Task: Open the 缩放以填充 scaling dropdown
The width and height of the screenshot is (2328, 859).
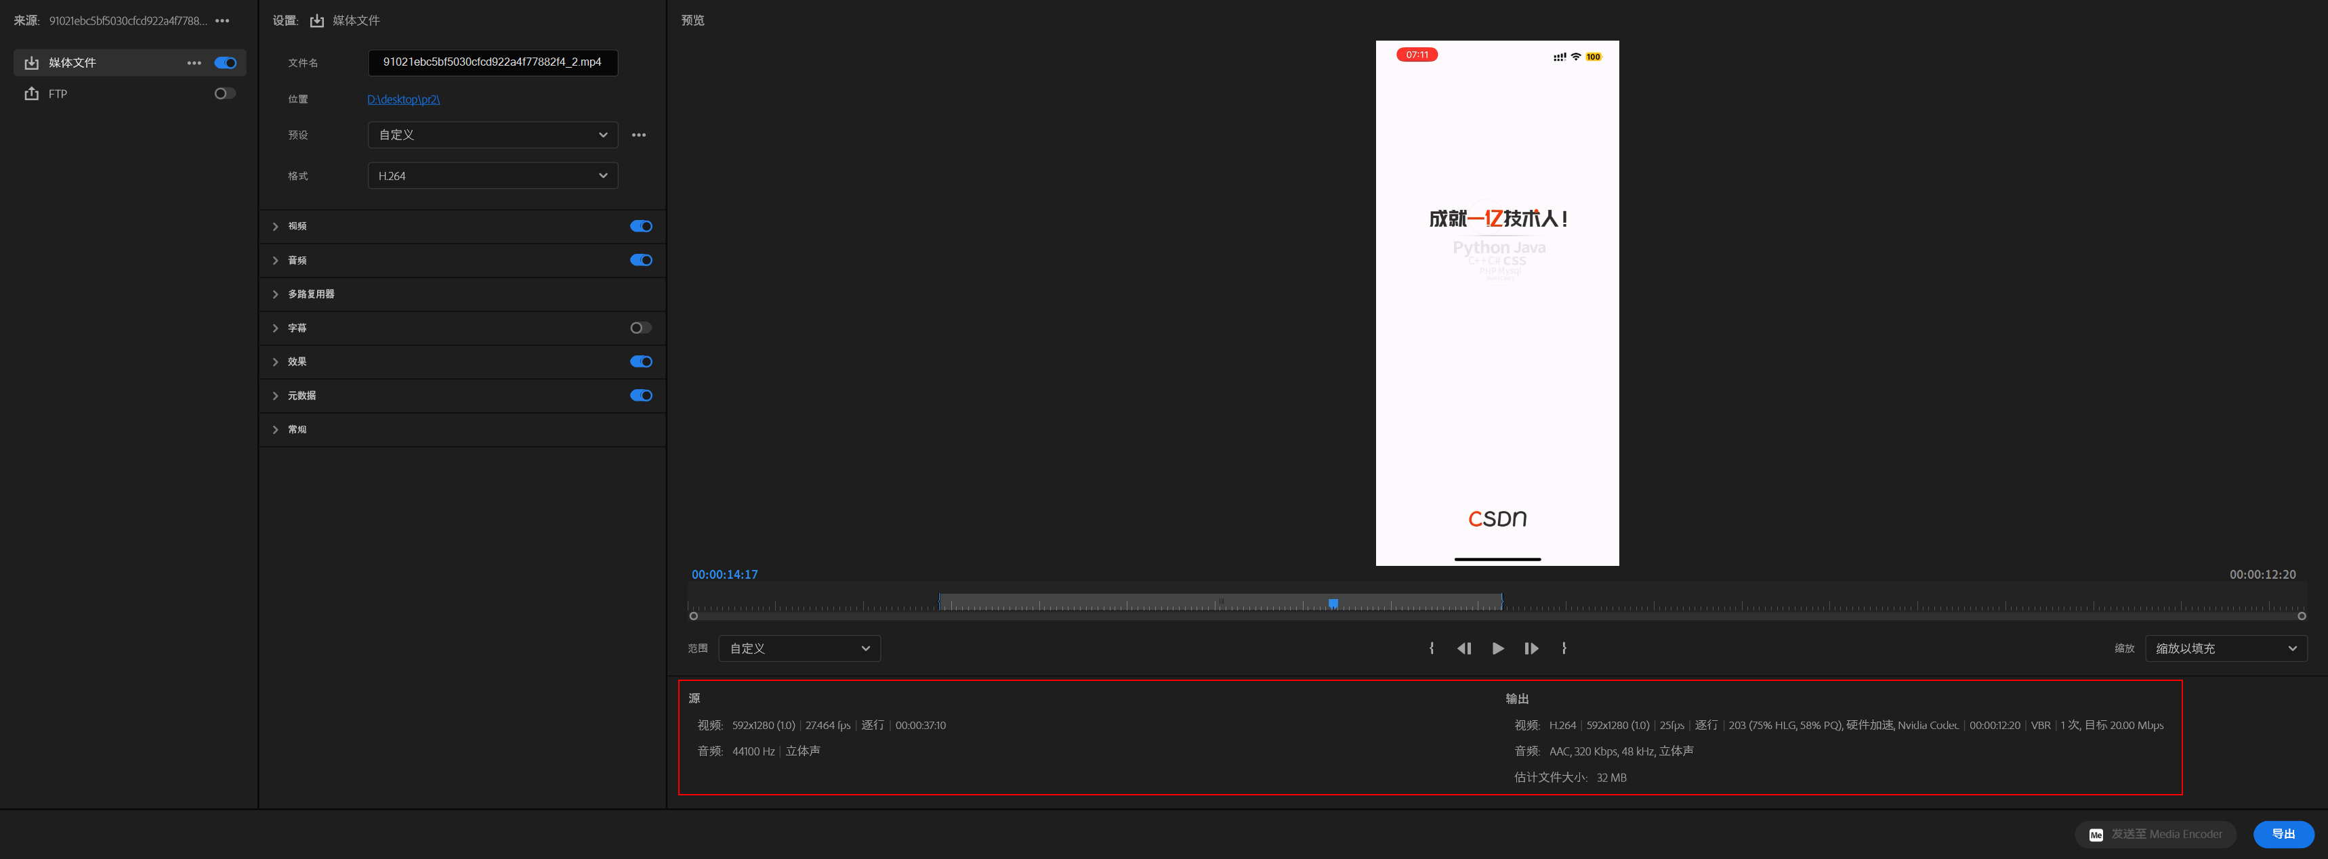Action: tap(2225, 648)
